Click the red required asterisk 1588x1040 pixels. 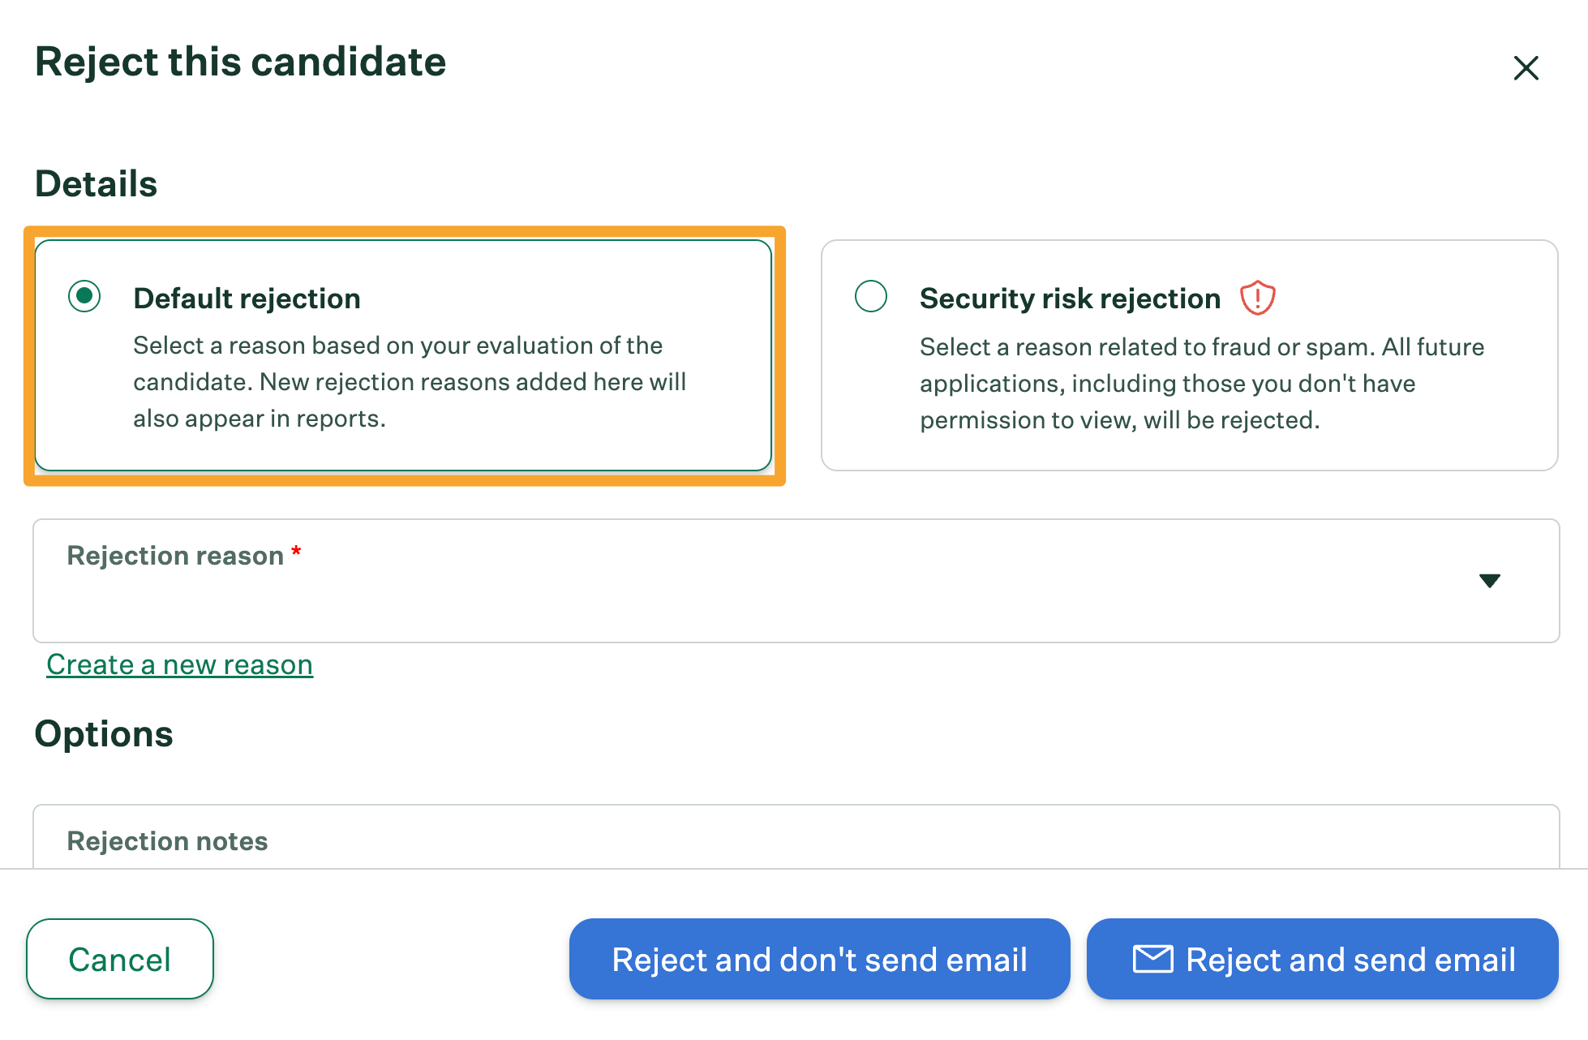click(x=296, y=552)
